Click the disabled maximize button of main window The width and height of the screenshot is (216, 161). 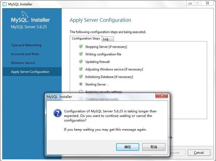[x=197, y=3]
